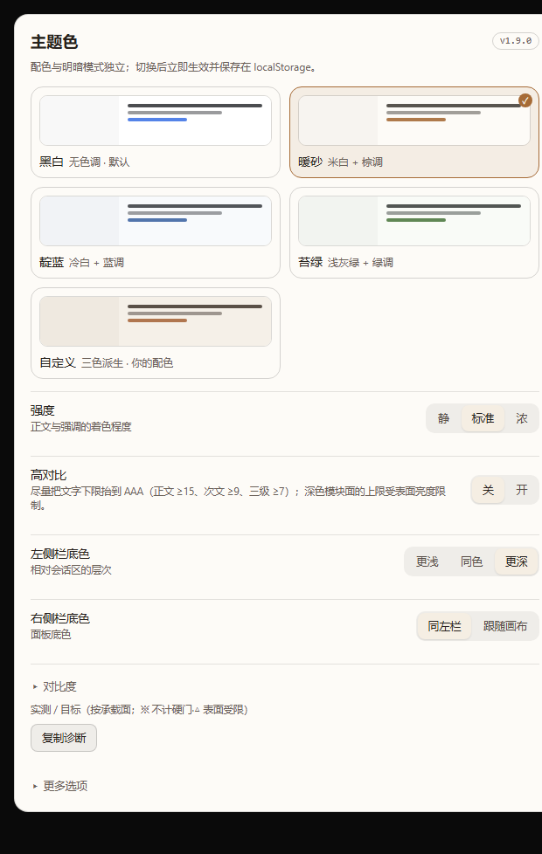Set 强度 to 标准
The height and width of the screenshot is (854, 542).
(483, 418)
